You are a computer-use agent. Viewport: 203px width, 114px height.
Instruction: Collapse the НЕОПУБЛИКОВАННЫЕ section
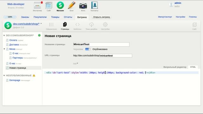4,75
